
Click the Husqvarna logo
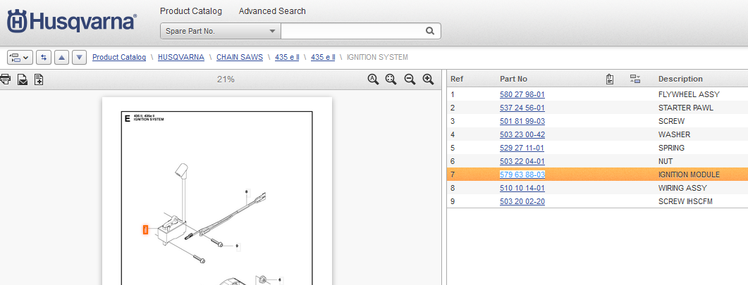(71, 23)
